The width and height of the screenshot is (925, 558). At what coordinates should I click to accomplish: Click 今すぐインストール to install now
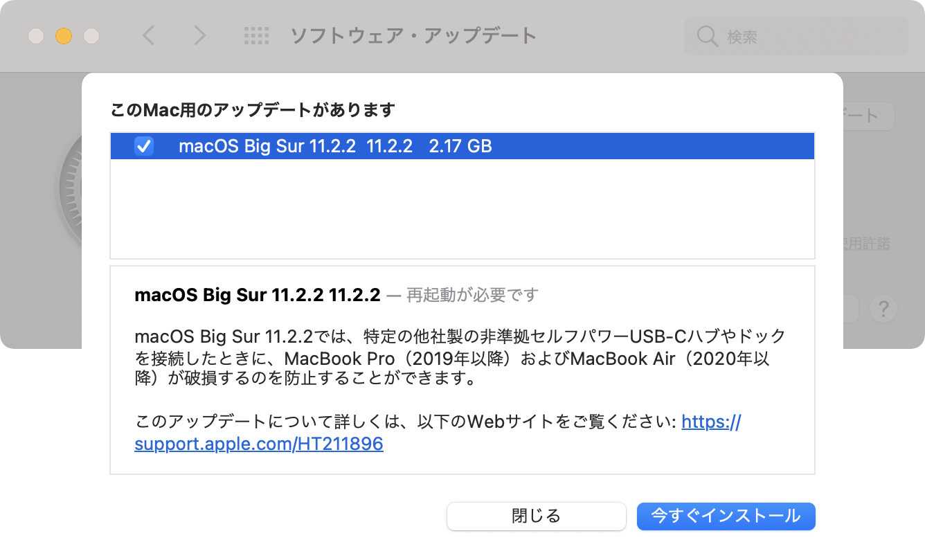pos(726,516)
